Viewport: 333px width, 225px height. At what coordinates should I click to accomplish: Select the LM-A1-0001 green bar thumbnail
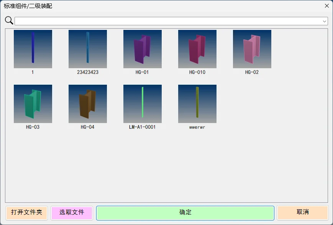[143, 103]
